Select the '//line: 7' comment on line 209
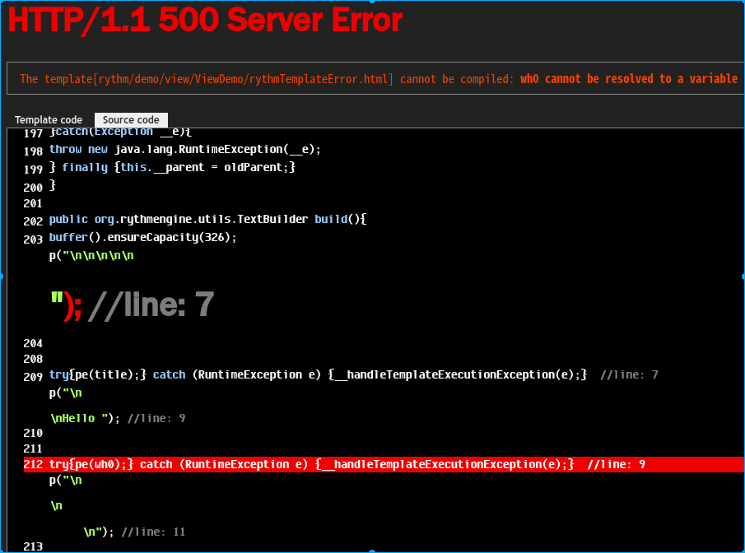The width and height of the screenshot is (745, 553). click(630, 374)
